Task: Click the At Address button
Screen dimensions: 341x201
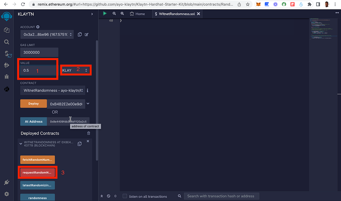Action: (x=34, y=122)
